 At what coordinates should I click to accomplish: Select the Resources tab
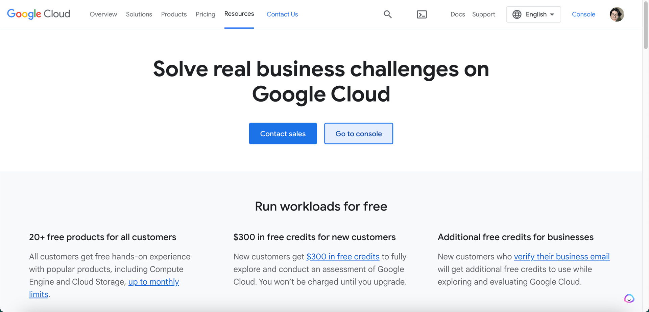pyautogui.click(x=239, y=14)
